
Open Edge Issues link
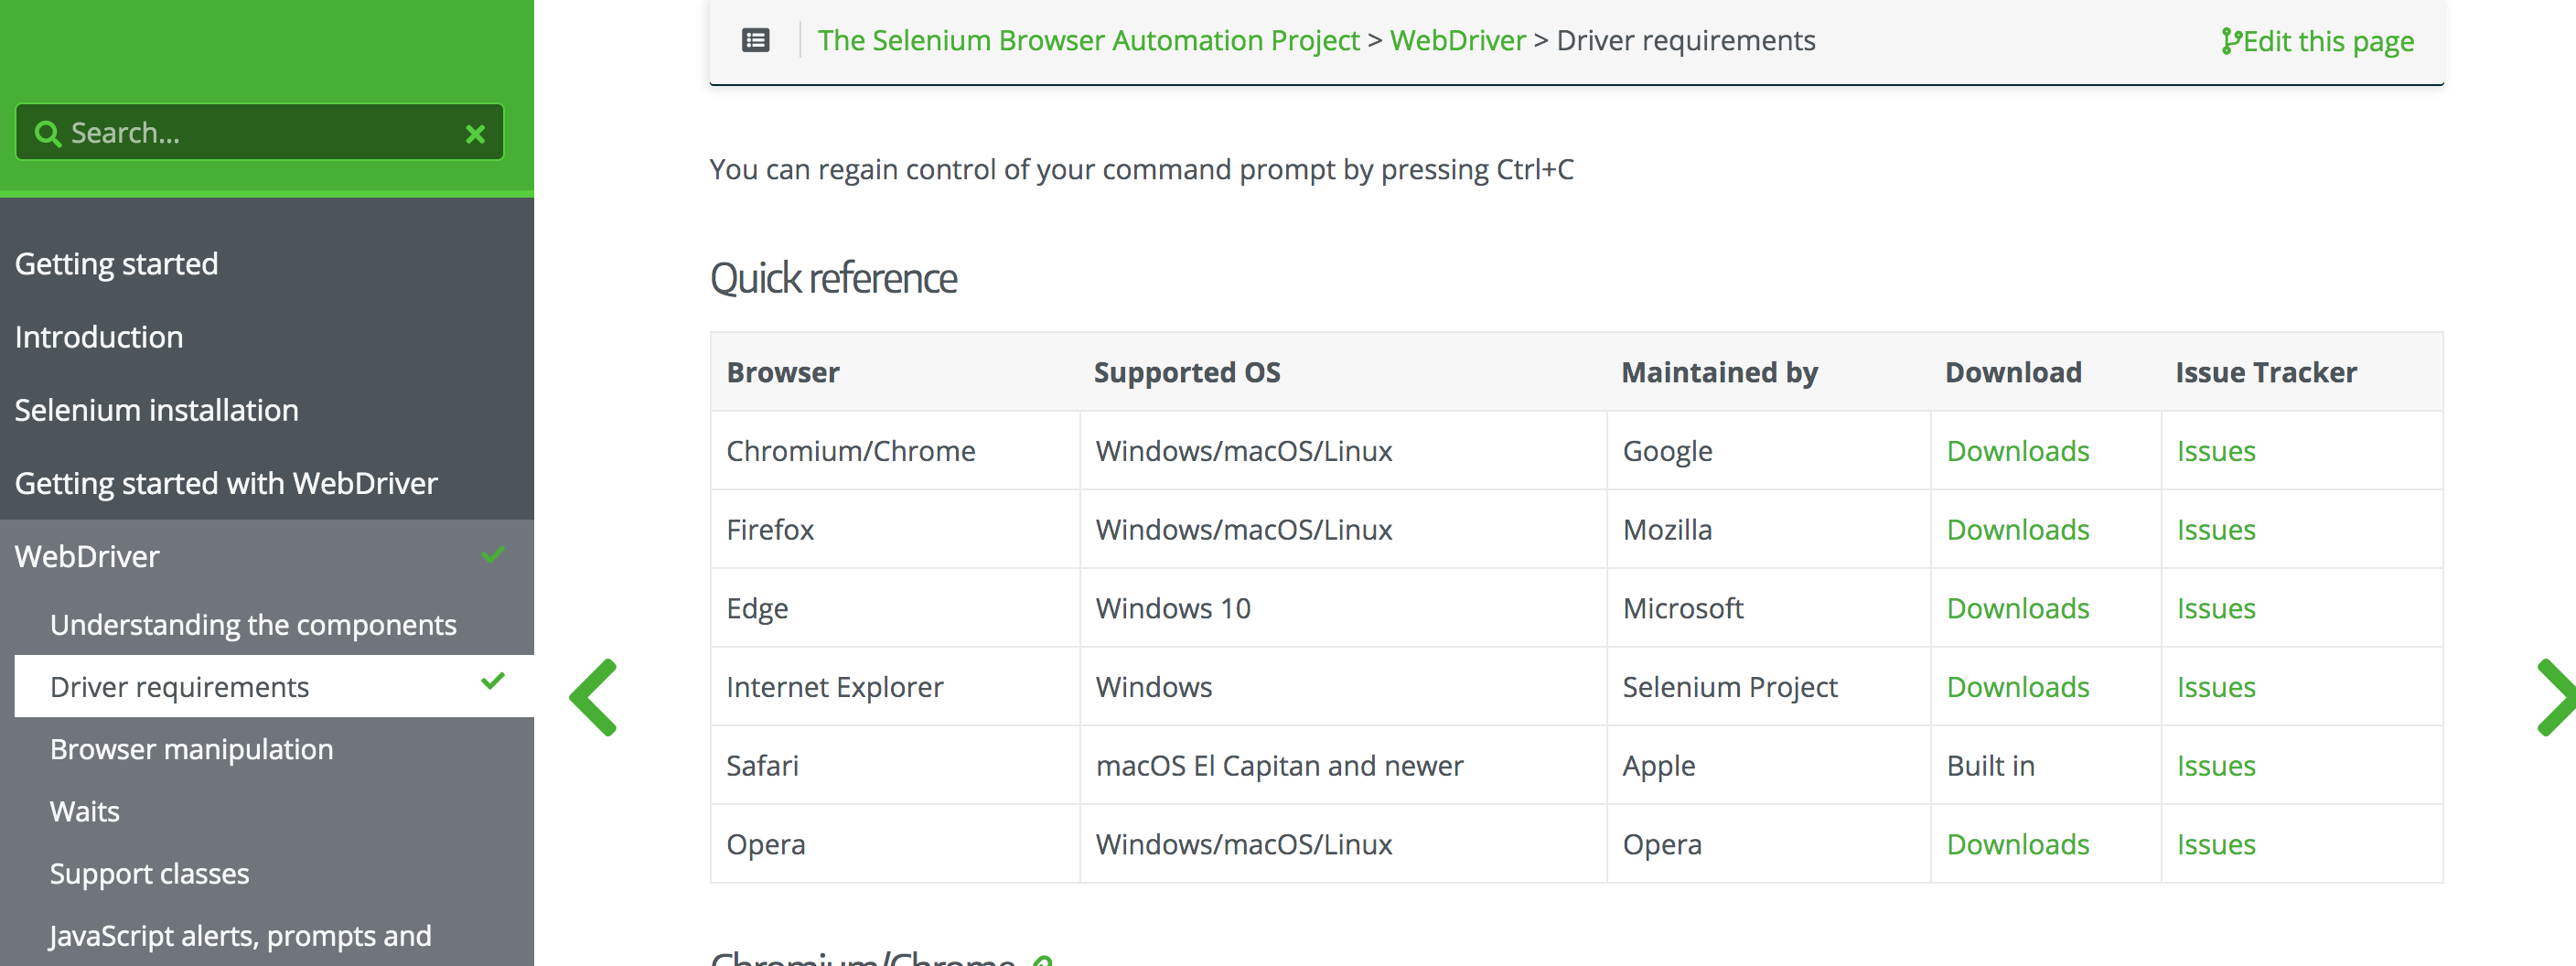(2215, 608)
